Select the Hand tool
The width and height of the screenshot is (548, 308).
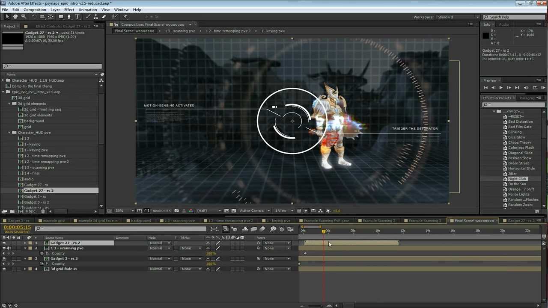pos(15,17)
